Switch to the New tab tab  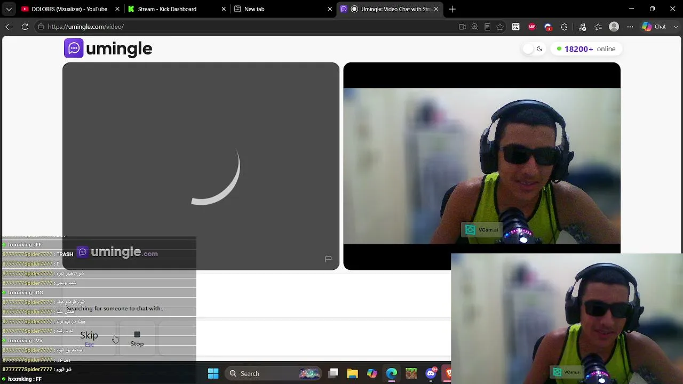254,9
